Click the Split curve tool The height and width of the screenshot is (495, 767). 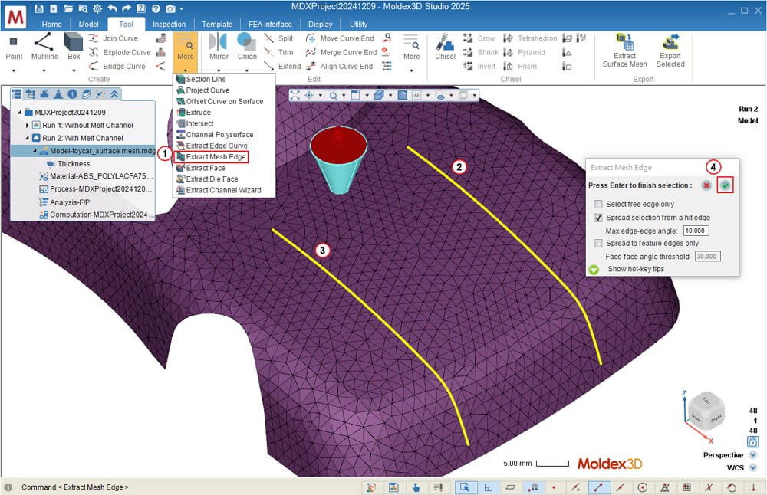279,38
